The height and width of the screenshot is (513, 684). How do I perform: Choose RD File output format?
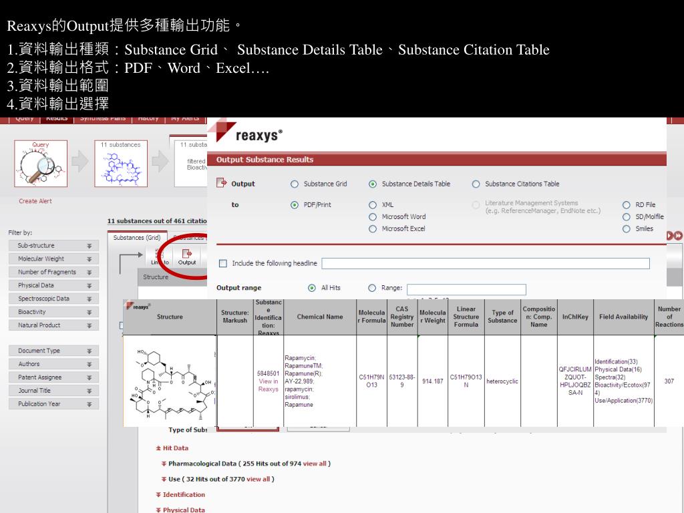pos(627,205)
